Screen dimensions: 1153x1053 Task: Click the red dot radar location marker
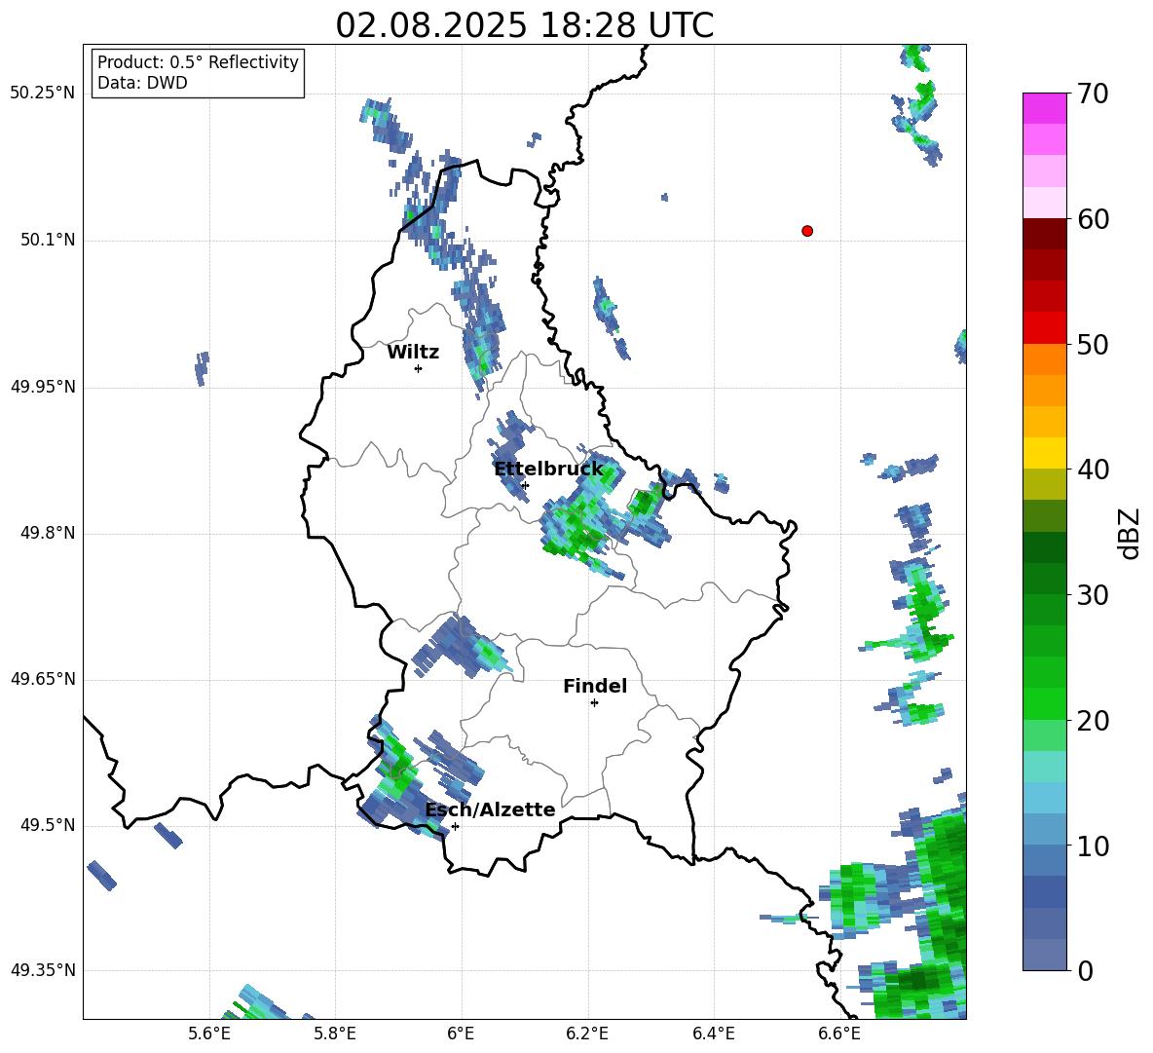pyautogui.click(x=807, y=231)
